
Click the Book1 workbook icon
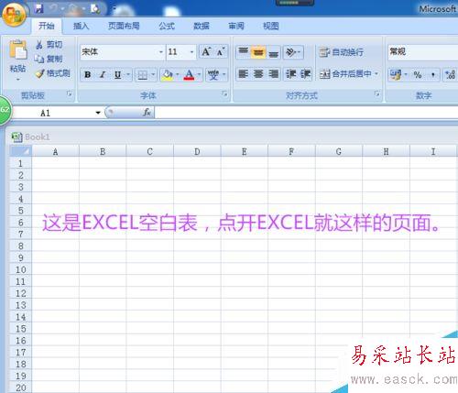[x=16, y=137]
